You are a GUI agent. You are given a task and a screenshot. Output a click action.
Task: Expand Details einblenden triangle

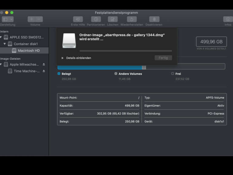tap(63, 58)
